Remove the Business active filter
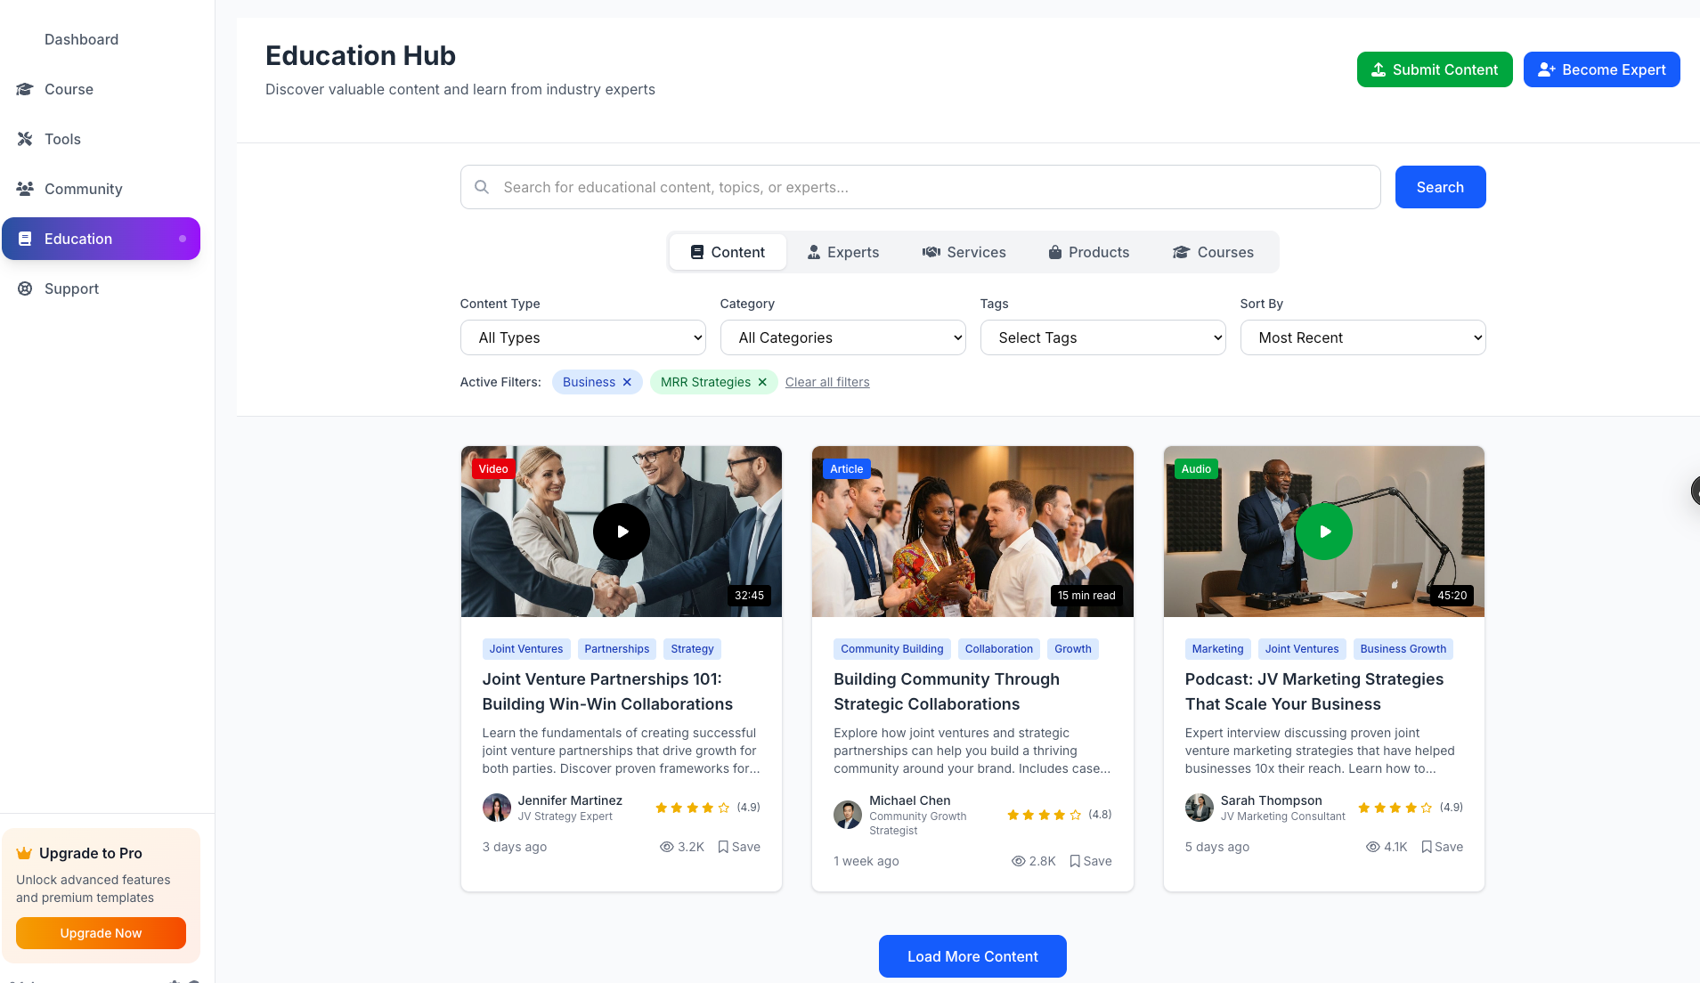 626,382
